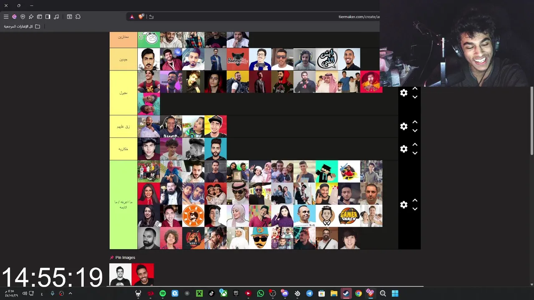Open the browser hamburger menu
The width and height of the screenshot is (534, 300).
point(6,17)
